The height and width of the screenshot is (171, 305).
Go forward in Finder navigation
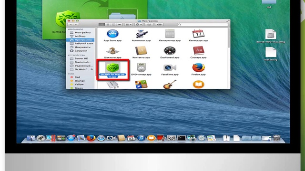click(76, 25)
